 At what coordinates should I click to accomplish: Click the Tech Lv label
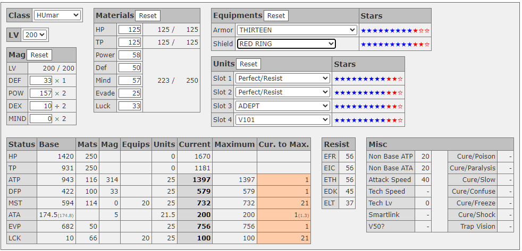(380, 203)
